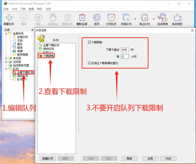Select 视频 category in tree

[x=20, y=51]
